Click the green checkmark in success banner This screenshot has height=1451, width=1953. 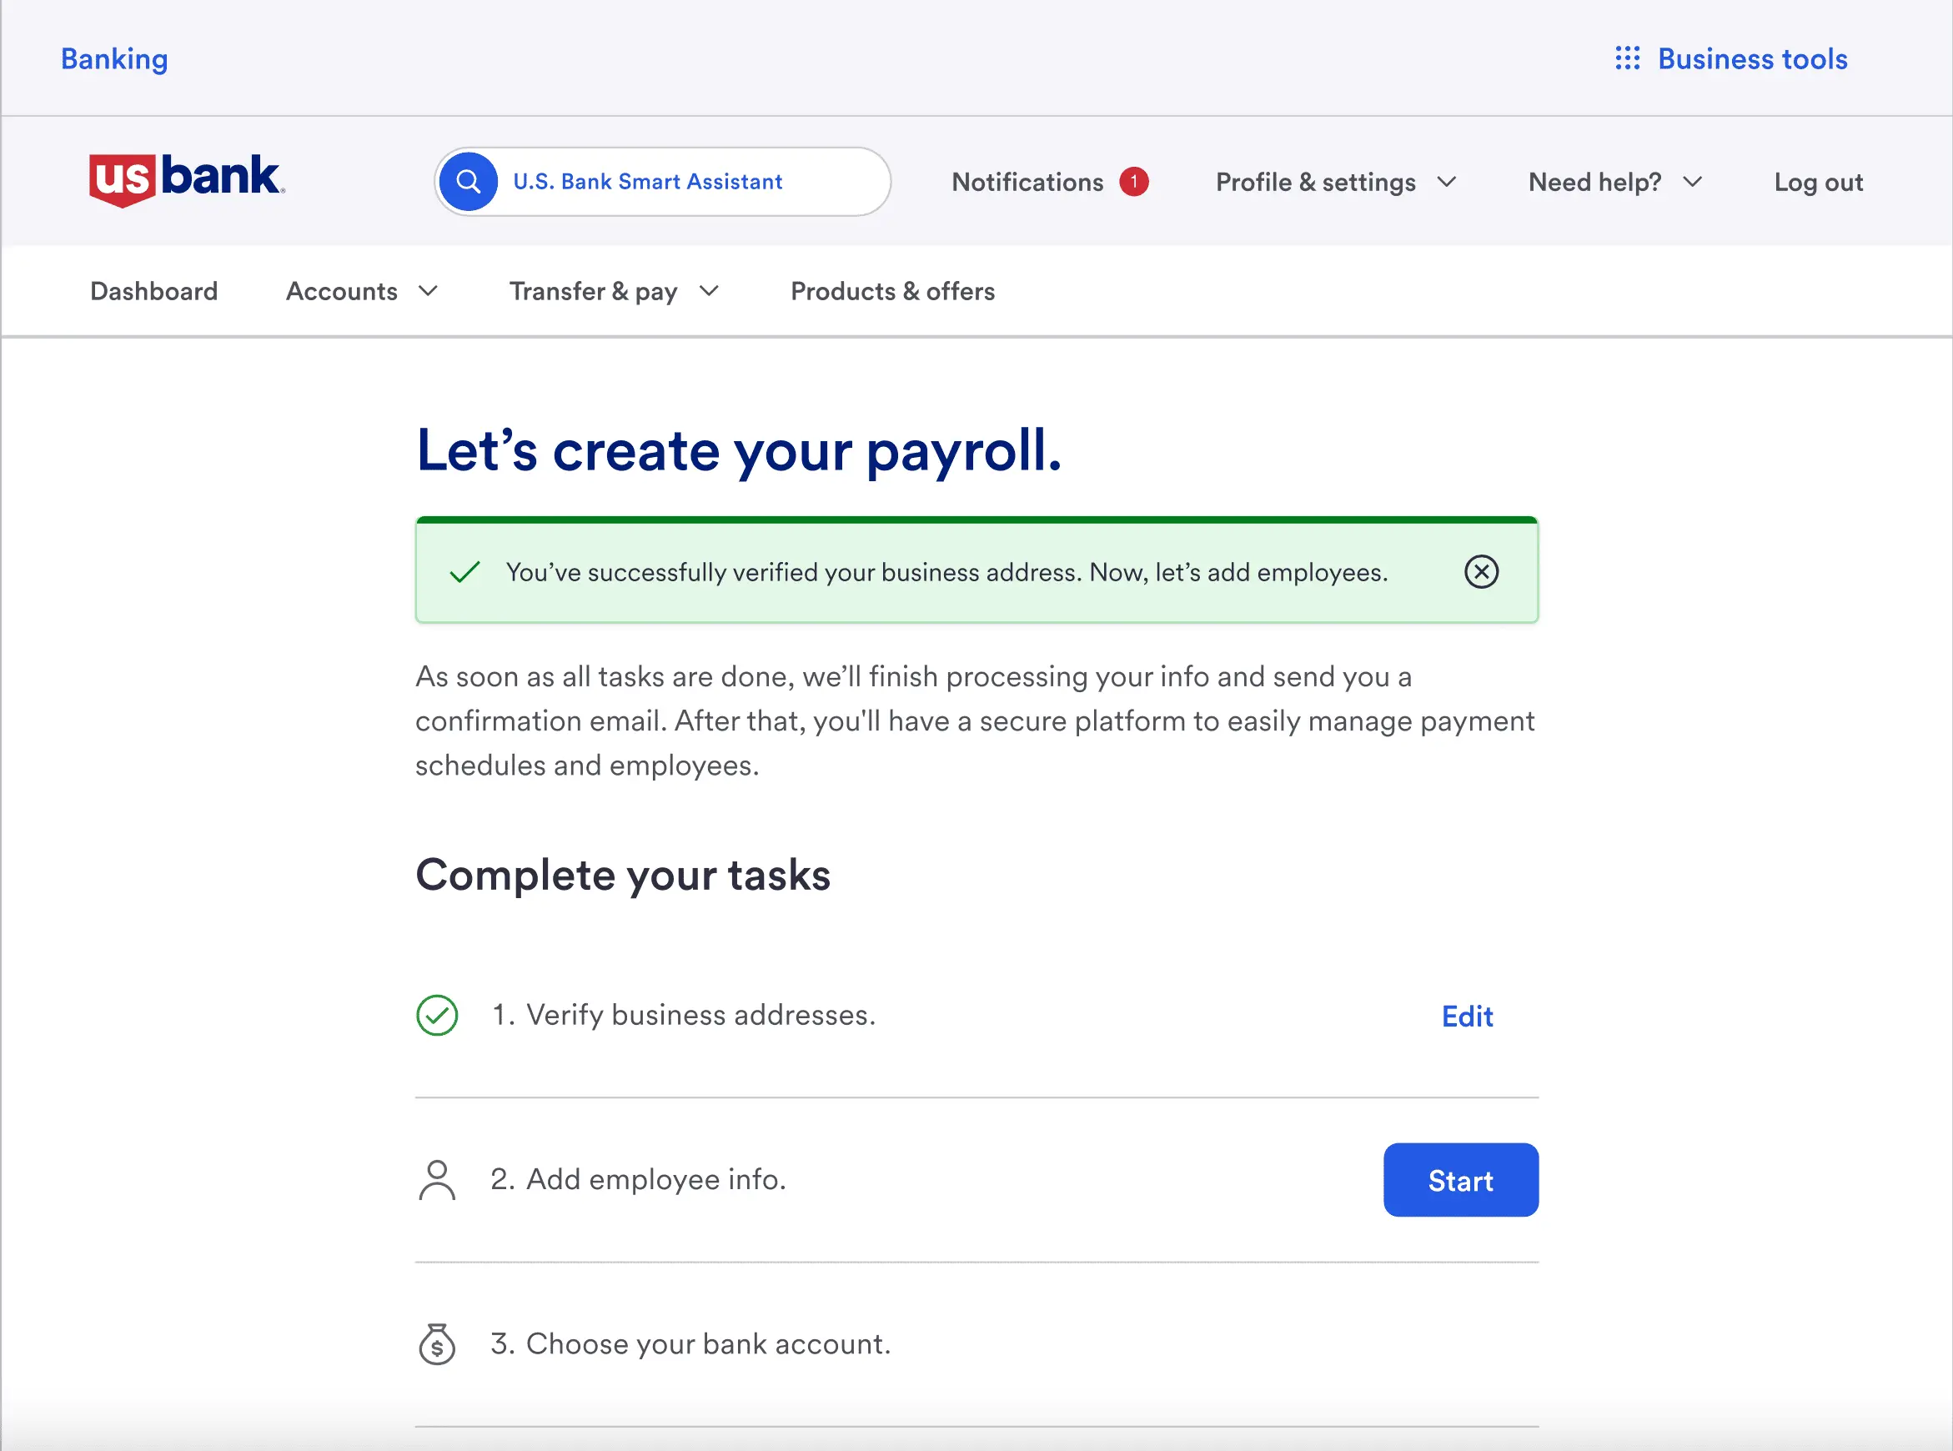464,572
